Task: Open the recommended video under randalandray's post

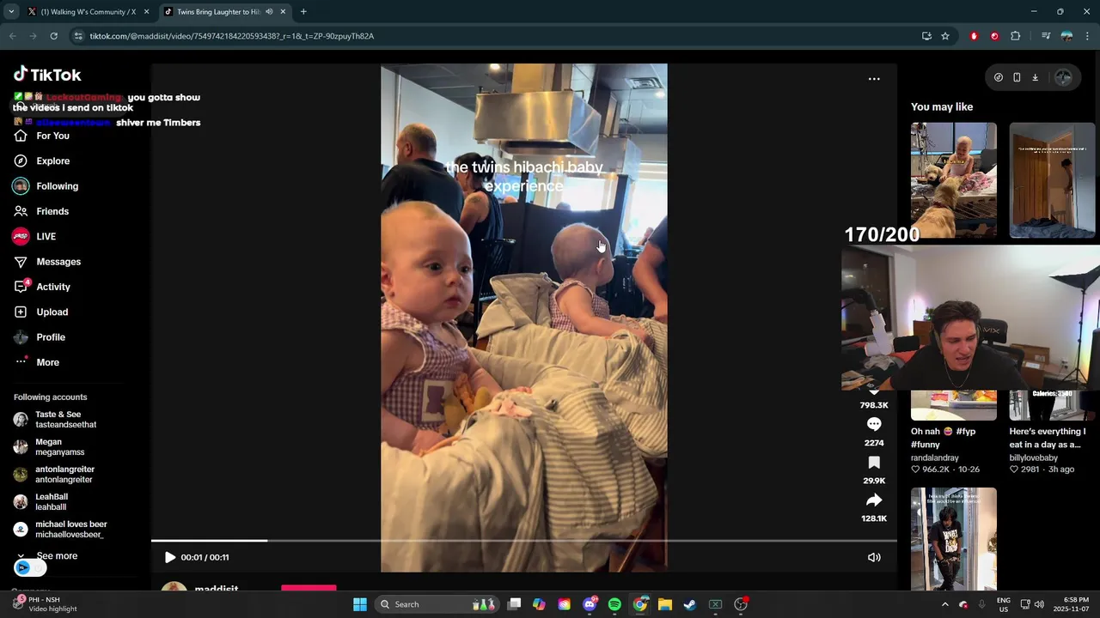Action: [x=954, y=539]
